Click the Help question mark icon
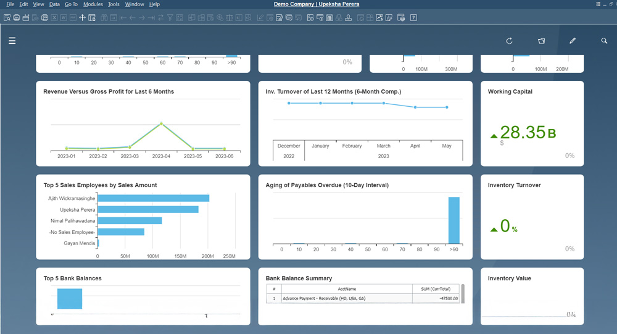The width and height of the screenshot is (617, 334). [x=413, y=18]
